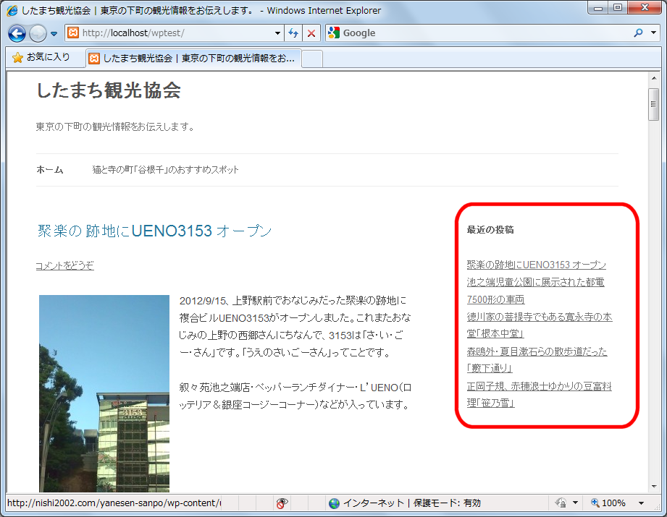Open the security settings dropdown arrow in status bar

(x=575, y=503)
